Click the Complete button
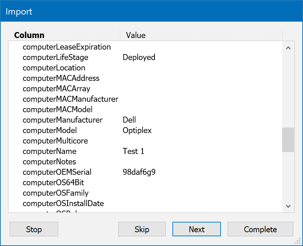The image size is (303, 246). click(260, 229)
